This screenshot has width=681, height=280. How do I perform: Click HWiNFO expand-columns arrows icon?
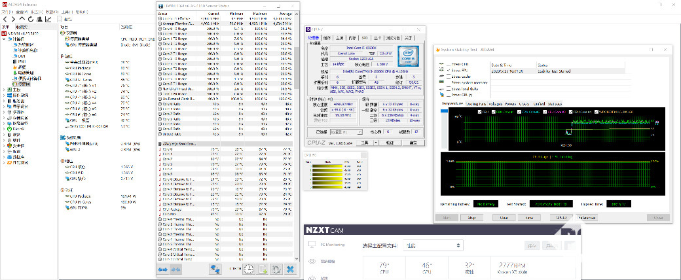(163, 269)
